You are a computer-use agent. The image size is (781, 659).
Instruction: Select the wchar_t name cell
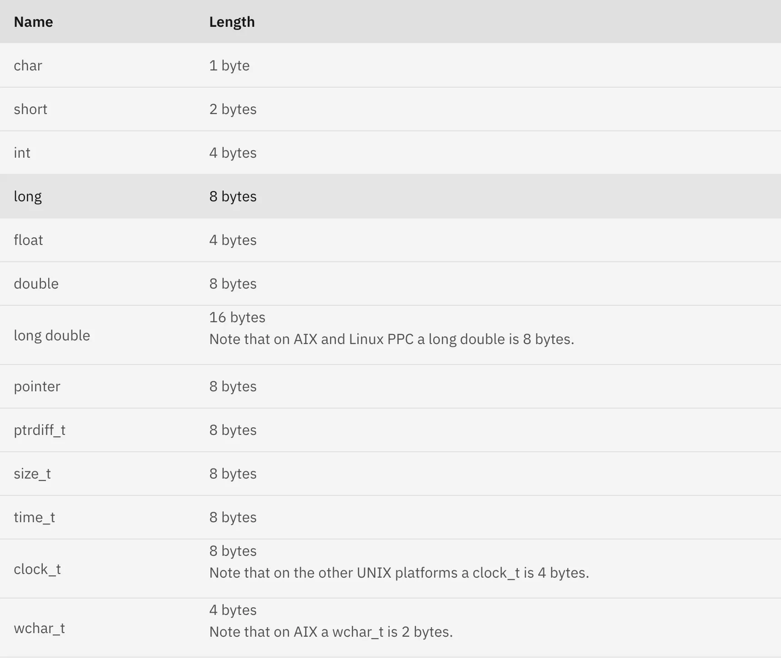[x=39, y=628]
